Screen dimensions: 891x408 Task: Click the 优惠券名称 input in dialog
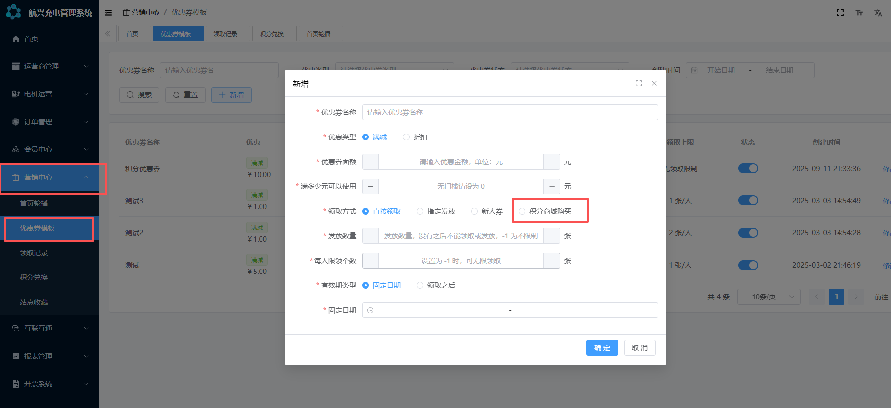point(510,112)
